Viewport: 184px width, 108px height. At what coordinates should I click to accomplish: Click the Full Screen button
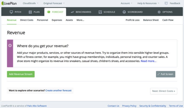pos(166,74)
